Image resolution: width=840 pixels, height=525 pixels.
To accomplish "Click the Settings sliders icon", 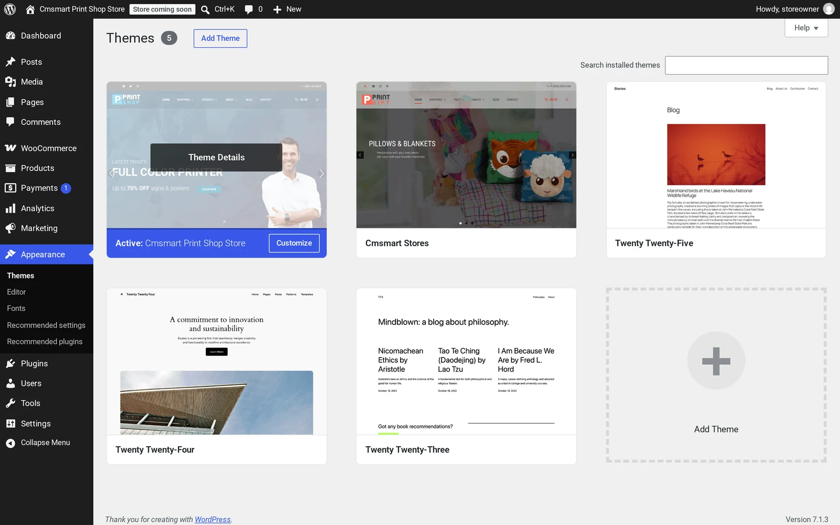I will pos(10,424).
